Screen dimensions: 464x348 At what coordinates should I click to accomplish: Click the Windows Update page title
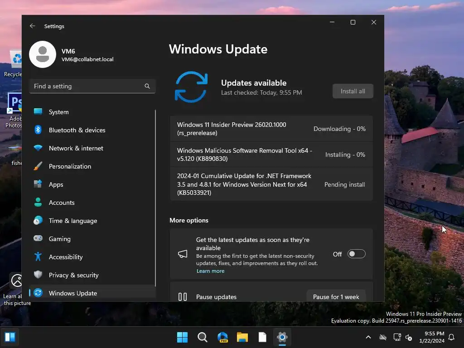click(x=218, y=49)
